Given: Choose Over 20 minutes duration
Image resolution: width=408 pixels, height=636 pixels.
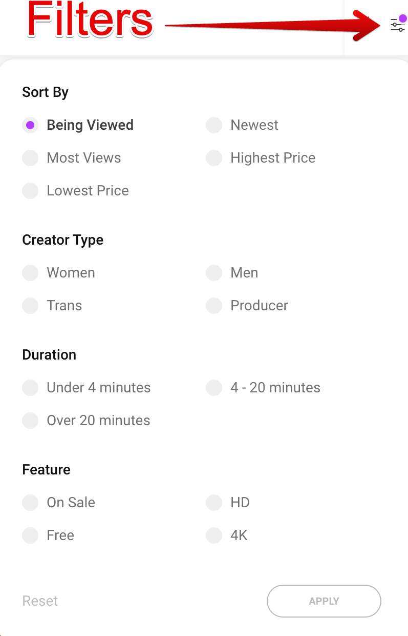Looking at the screenshot, I should 31,421.
